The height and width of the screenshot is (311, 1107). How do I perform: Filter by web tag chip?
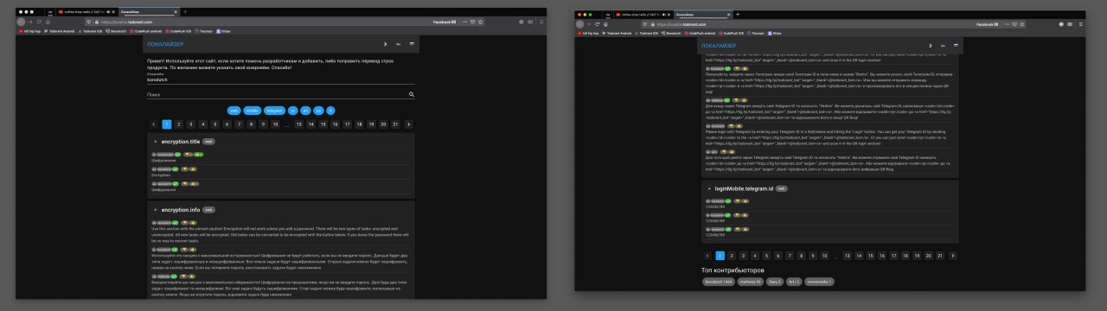point(234,111)
